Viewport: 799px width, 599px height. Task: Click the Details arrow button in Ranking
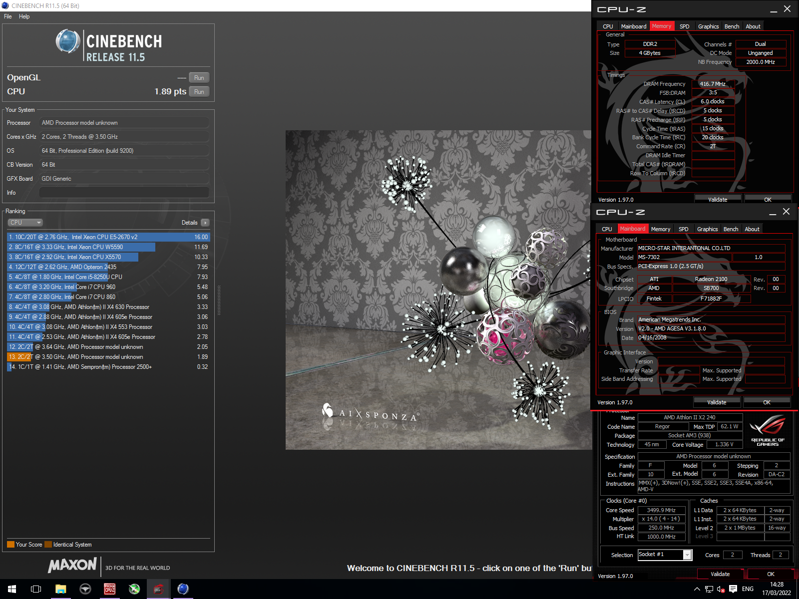(x=205, y=223)
